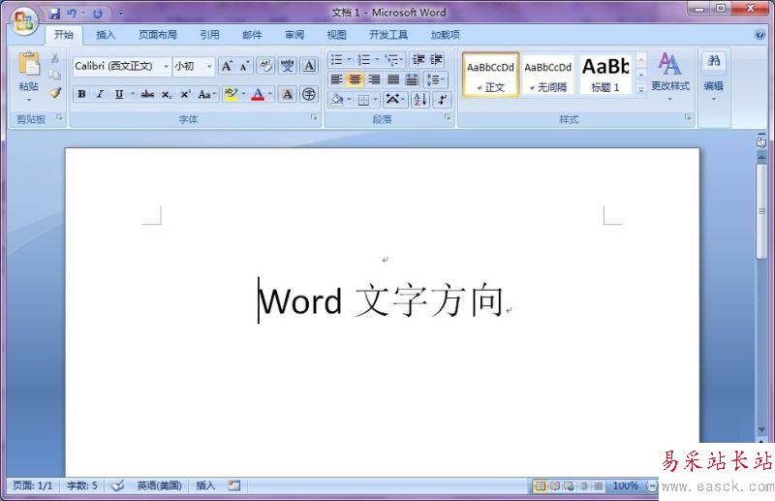Click page count 页面: 1/1 in status bar
Image resolution: width=775 pixels, height=501 pixels.
(33, 485)
